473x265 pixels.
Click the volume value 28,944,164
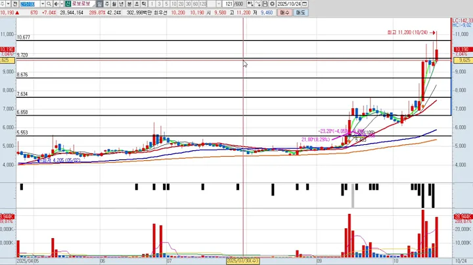pyautogui.click(x=72, y=12)
